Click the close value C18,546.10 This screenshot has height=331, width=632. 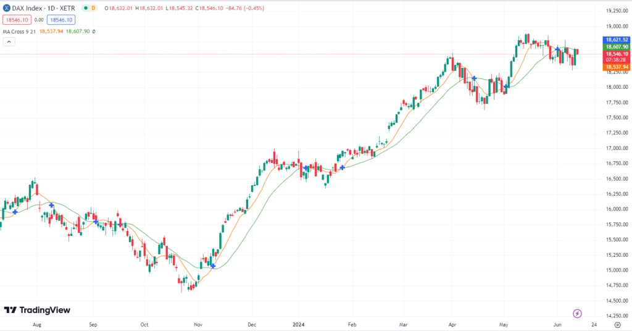209,8
